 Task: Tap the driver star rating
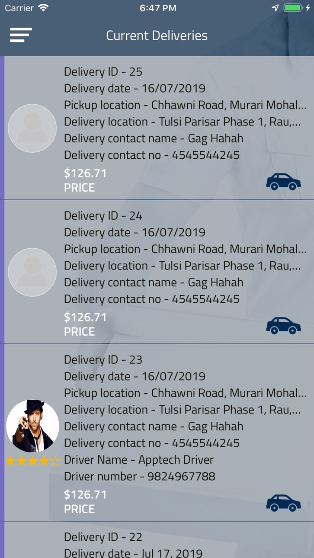tap(32, 461)
